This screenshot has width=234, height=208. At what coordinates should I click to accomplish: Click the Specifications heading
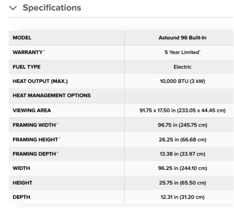(52, 8)
